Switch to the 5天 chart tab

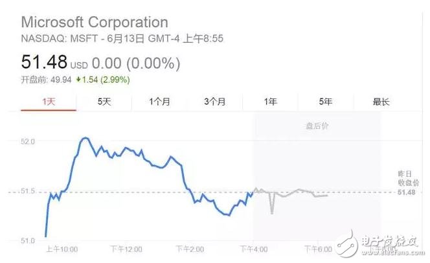pyautogui.click(x=104, y=101)
